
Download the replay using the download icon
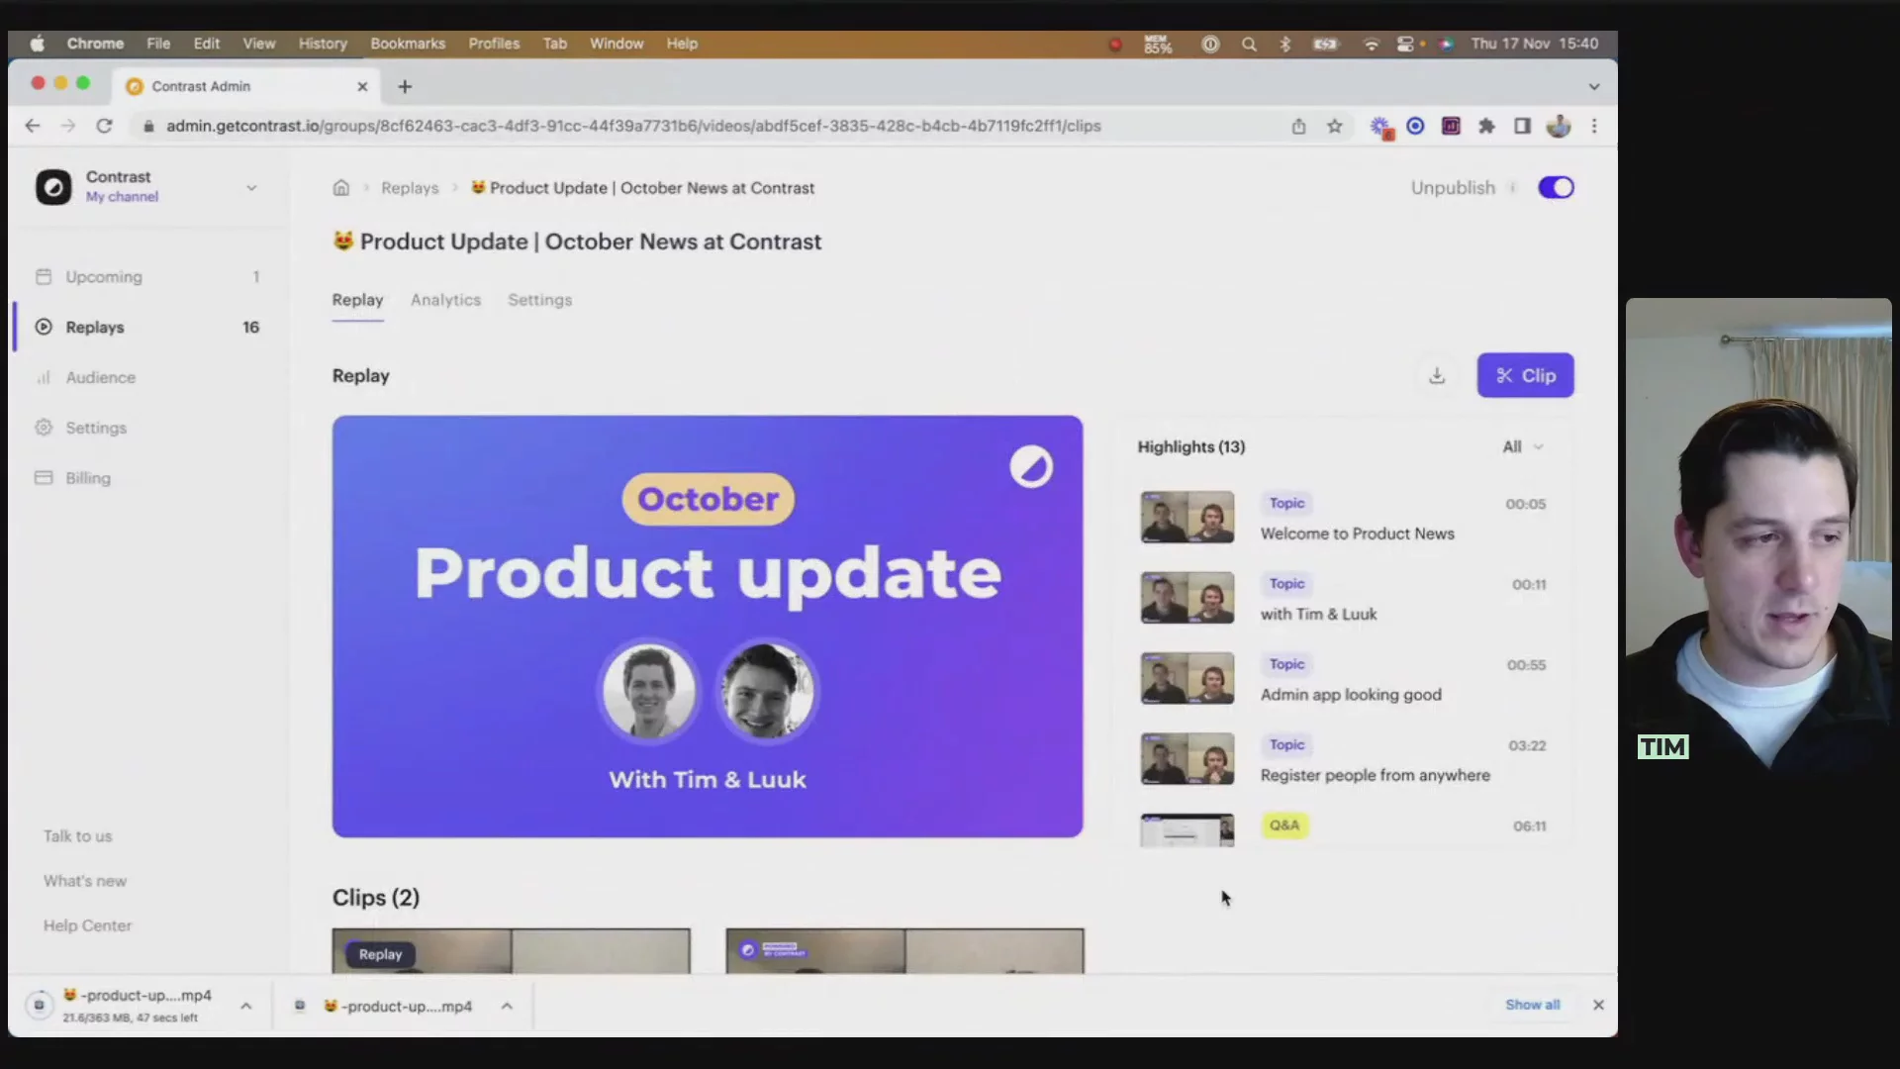(x=1437, y=376)
